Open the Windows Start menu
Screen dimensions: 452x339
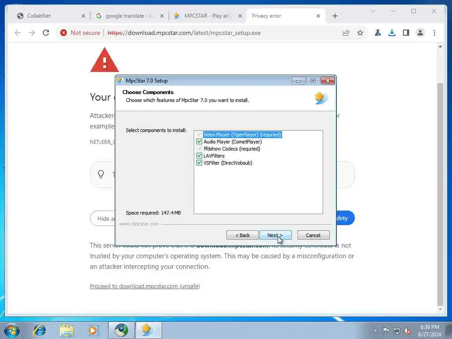[x=12, y=330]
